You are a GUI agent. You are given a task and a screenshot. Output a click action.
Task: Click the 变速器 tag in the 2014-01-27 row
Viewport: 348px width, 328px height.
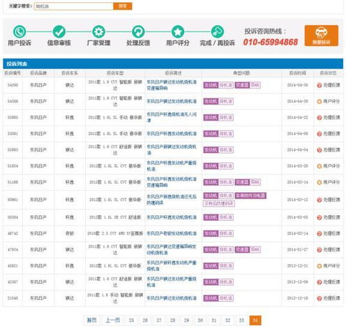tap(242, 250)
